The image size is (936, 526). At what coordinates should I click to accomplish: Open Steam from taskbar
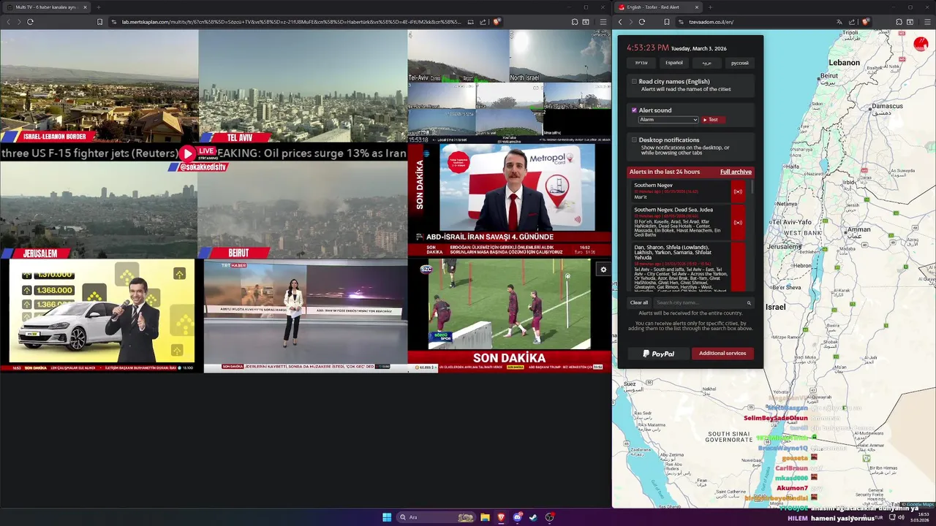(x=533, y=517)
